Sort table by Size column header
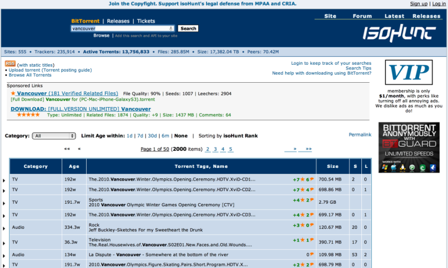Image resolution: width=448 pixels, height=268 pixels. click(x=333, y=166)
